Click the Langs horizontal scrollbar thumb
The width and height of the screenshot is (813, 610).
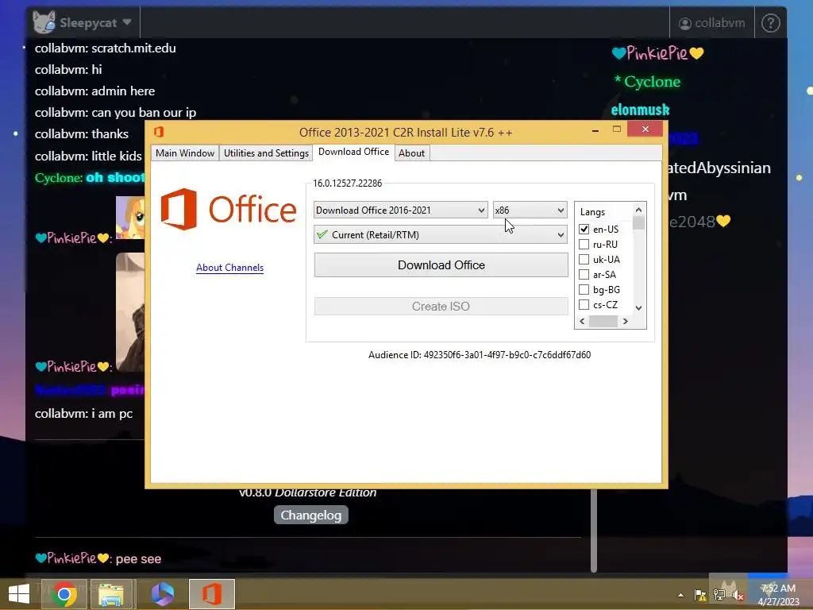(603, 321)
